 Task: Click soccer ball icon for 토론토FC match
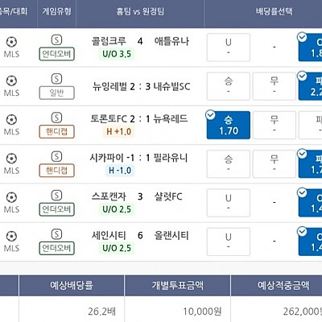click(x=11, y=120)
